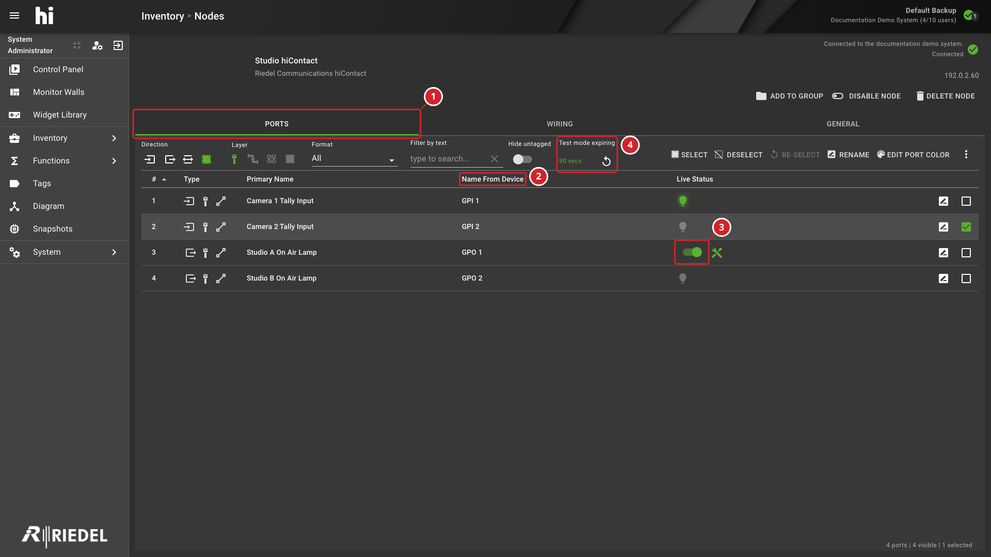This screenshot has height=557, width=991.
Task: Toggle Hide untagged switch
Action: tap(522, 159)
